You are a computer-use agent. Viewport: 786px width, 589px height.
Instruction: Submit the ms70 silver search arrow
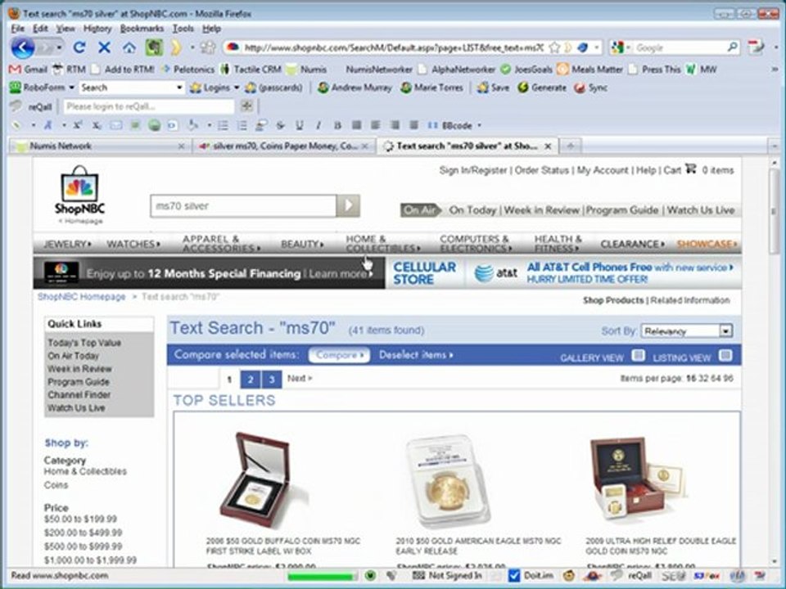coord(349,205)
